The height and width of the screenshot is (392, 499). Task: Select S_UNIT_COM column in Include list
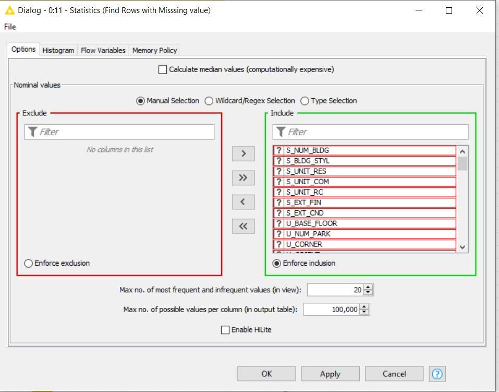point(364,182)
